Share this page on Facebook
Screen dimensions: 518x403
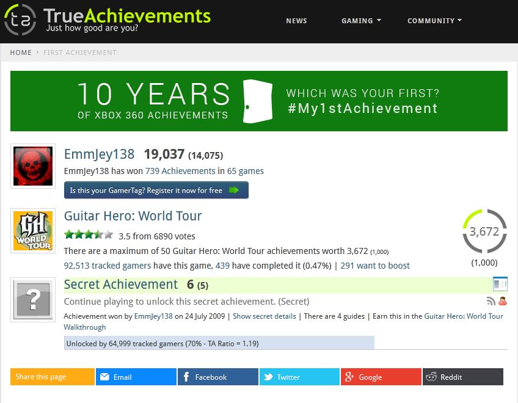pos(217,377)
